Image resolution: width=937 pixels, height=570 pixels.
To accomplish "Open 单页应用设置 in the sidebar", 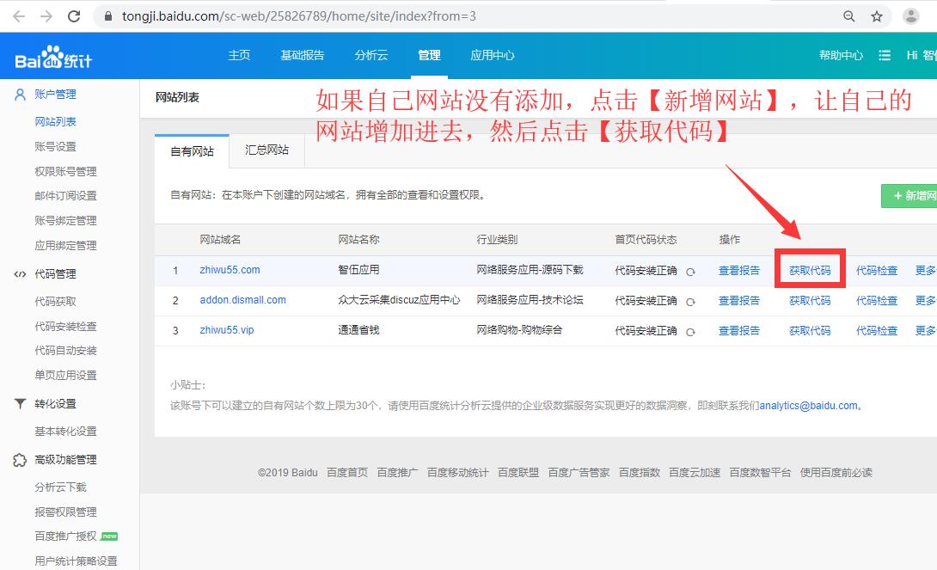I will [65, 376].
